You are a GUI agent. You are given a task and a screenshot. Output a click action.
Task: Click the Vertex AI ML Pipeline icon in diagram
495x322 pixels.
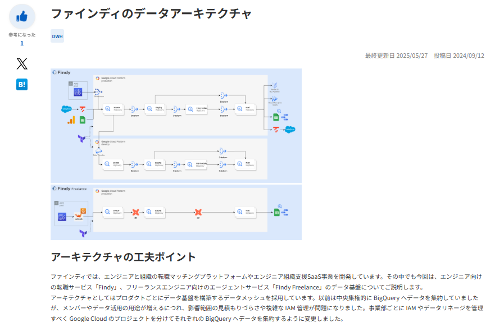coord(275,85)
